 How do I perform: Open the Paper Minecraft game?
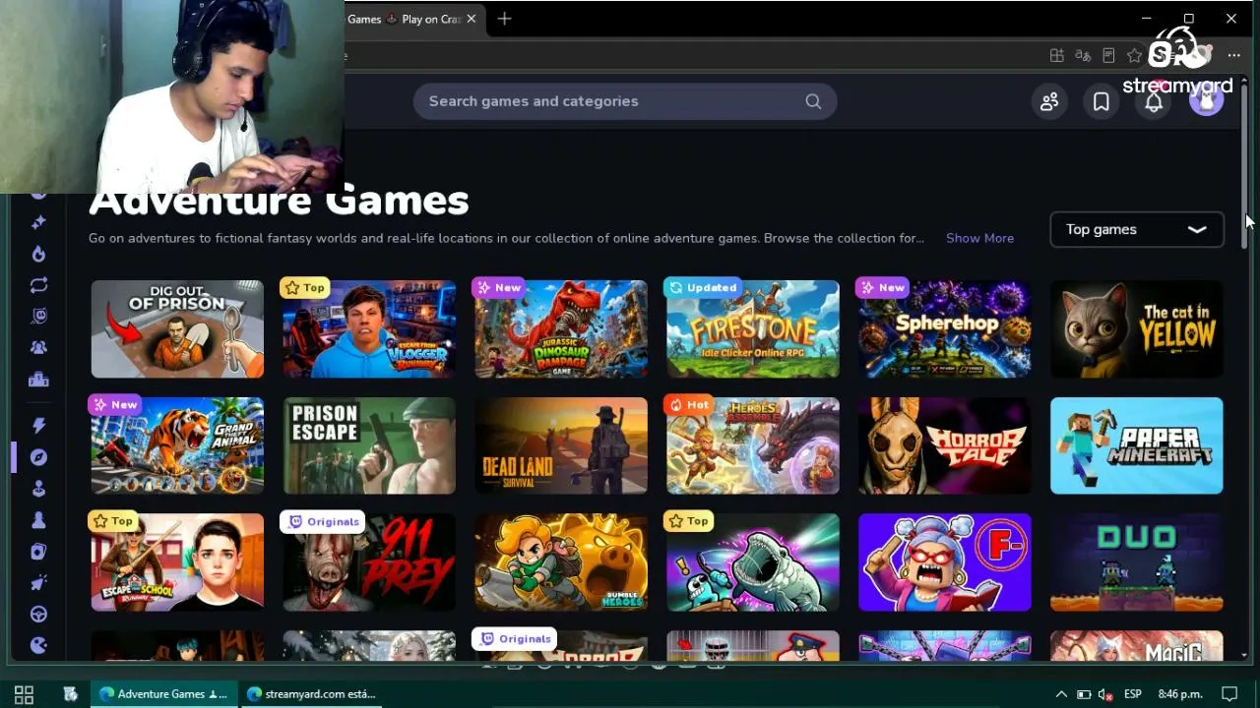(1137, 445)
